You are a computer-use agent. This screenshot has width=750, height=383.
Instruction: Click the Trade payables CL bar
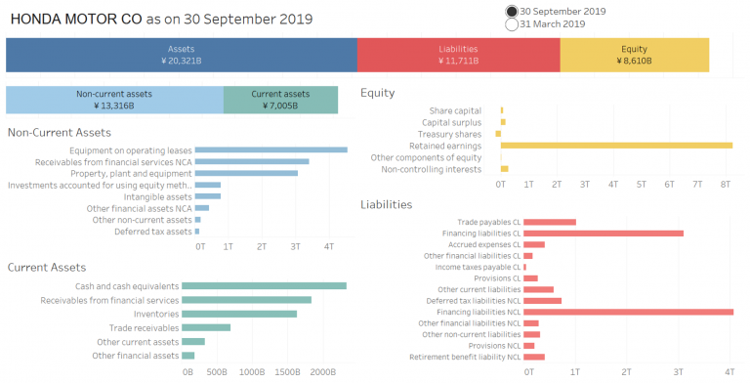[550, 222]
